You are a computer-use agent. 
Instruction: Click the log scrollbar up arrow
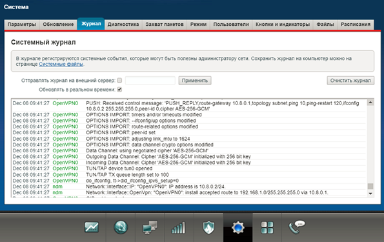point(370,103)
